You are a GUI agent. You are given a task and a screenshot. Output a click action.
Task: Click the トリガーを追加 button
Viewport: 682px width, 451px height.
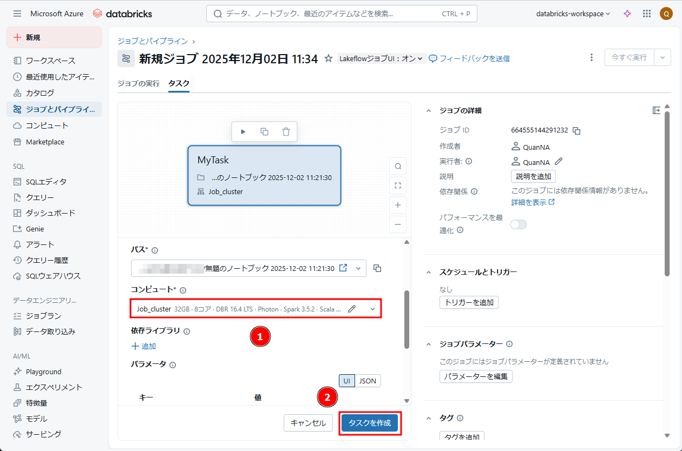(x=469, y=302)
